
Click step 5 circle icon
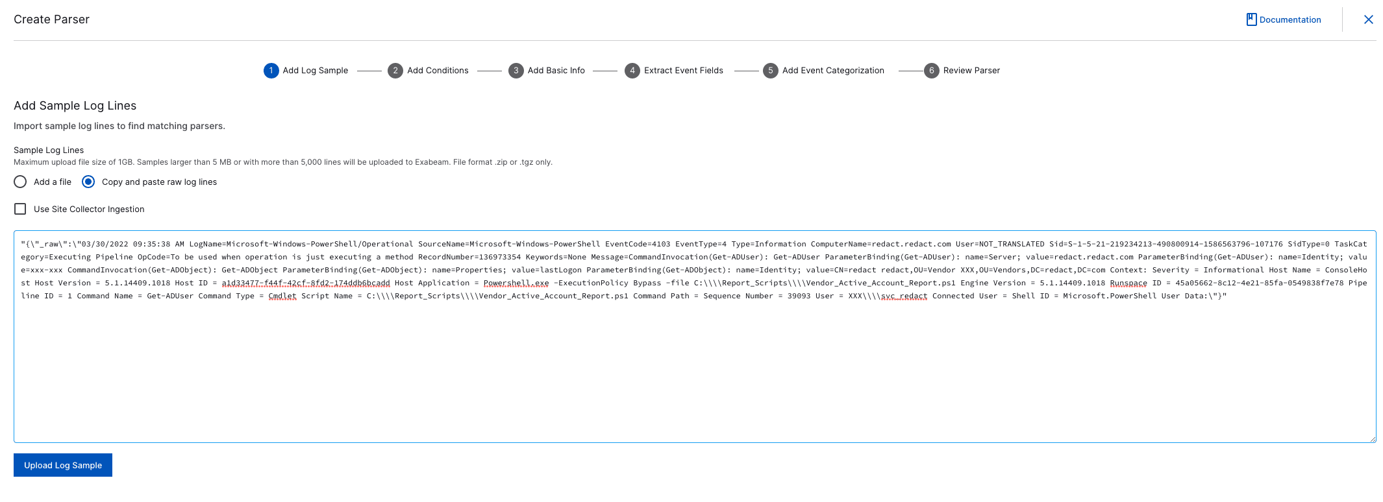point(770,71)
